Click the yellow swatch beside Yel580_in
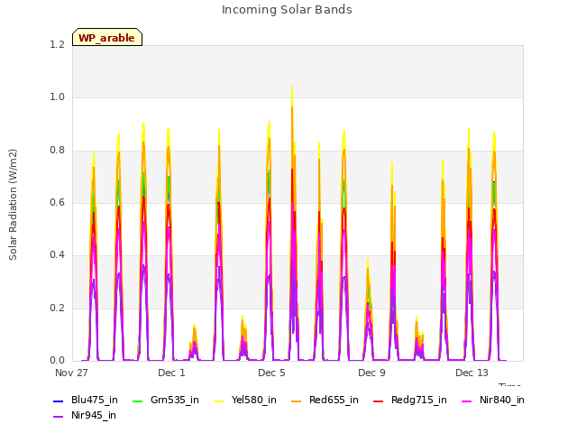577x433 pixels. [x=218, y=401]
